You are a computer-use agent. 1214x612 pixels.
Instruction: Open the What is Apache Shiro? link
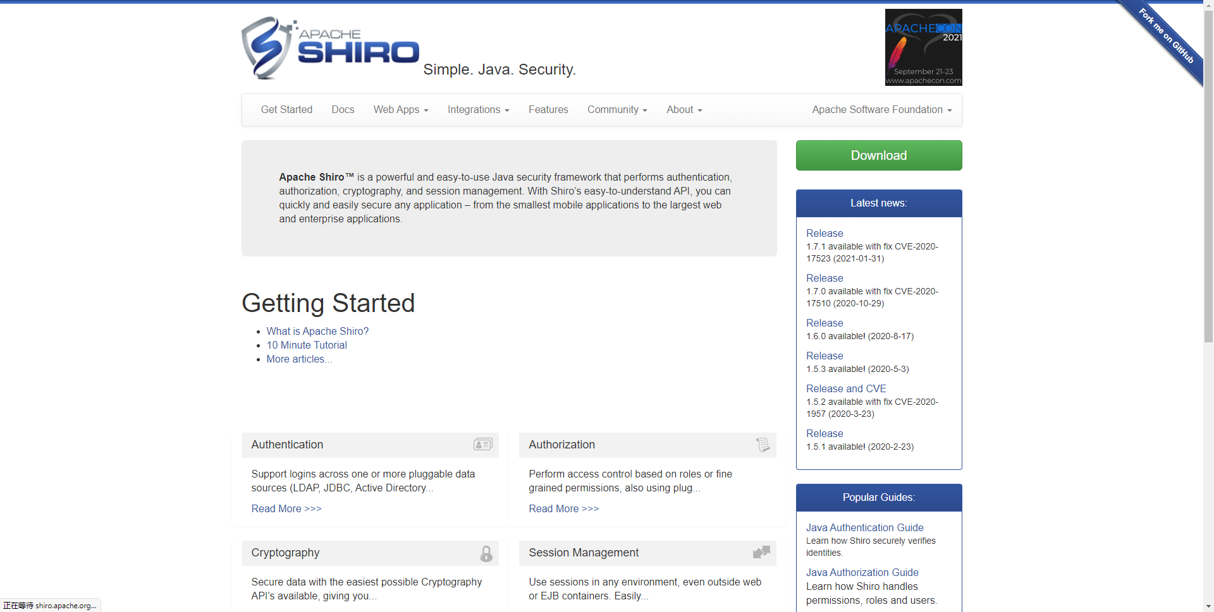pyautogui.click(x=317, y=331)
